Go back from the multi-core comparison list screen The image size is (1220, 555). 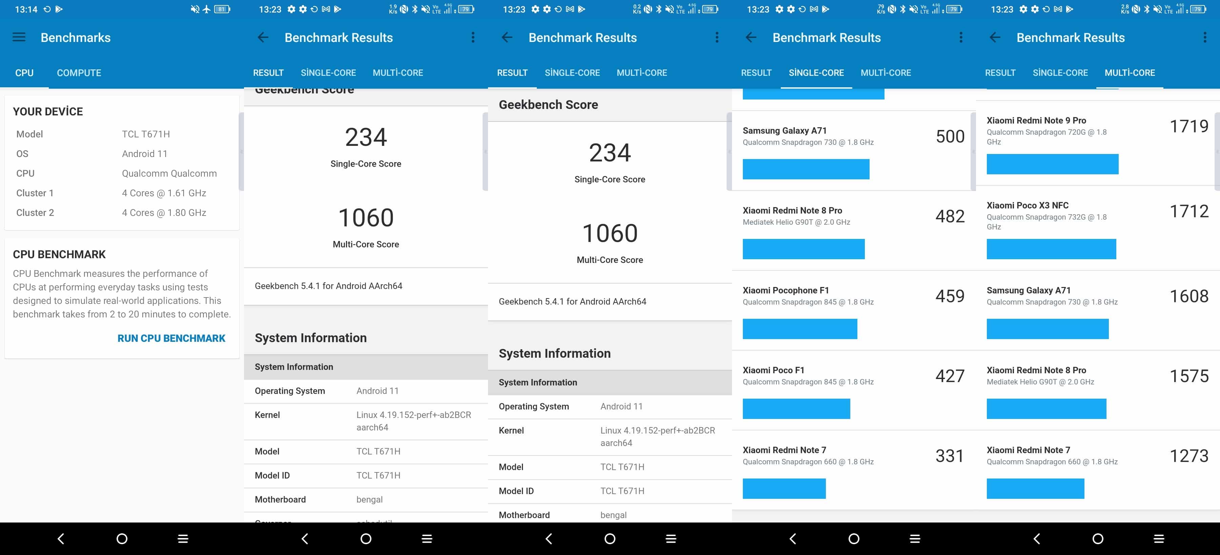pyautogui.click(x=995, y=37)
